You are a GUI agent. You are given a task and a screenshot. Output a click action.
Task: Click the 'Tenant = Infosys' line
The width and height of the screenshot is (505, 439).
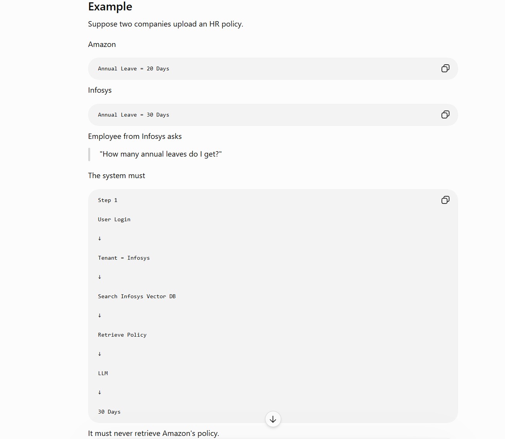(124, 258)
